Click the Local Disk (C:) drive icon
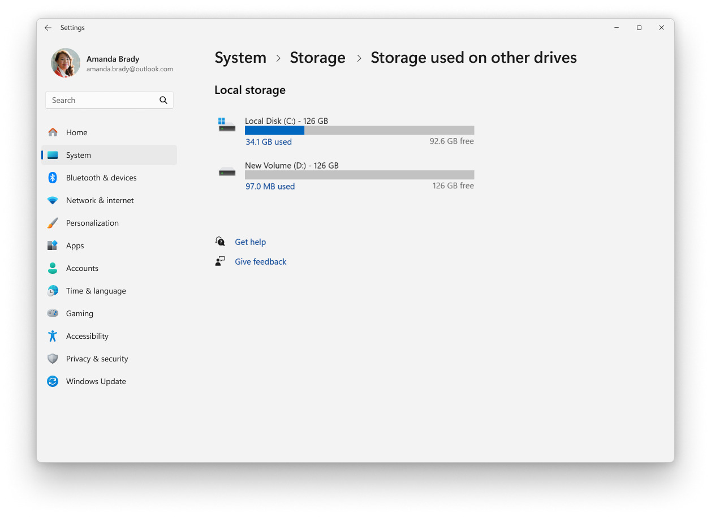The width and height of the screenshot is (711, 517). [227, 124]
